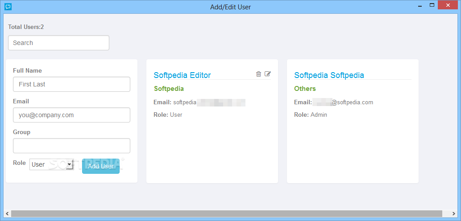
Task: Maximize the Add/Edit User window
Action: (432, 5)
